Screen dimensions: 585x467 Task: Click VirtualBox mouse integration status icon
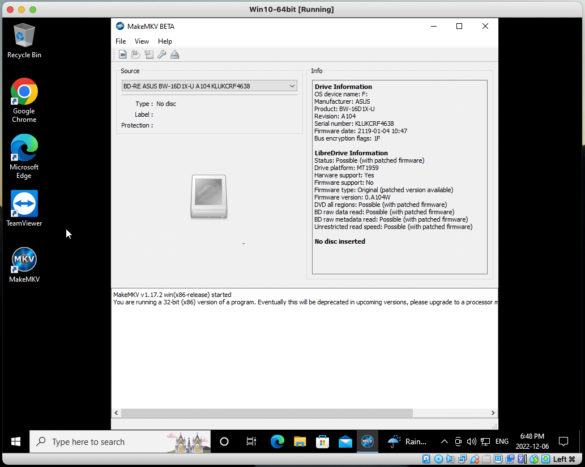pyautogui.click(x=534, y=459)
